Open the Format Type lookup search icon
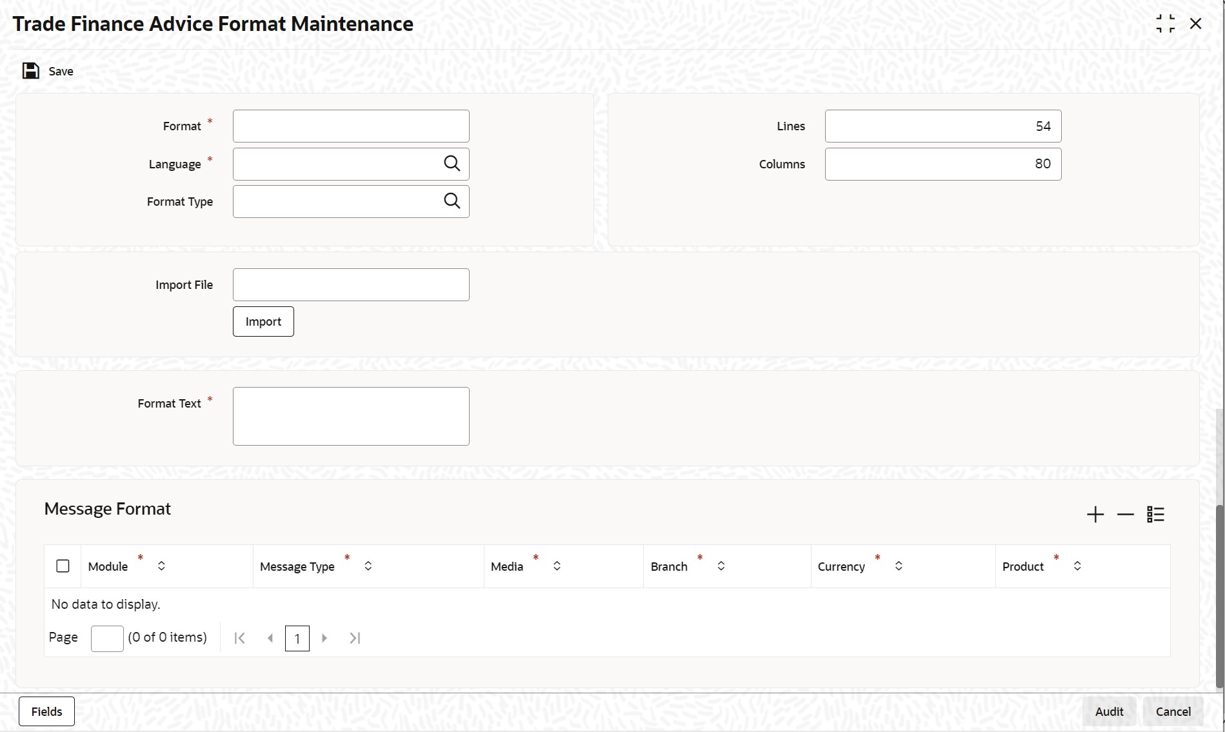The width and height of the screenshot is (1225, 732). point(452,201)
